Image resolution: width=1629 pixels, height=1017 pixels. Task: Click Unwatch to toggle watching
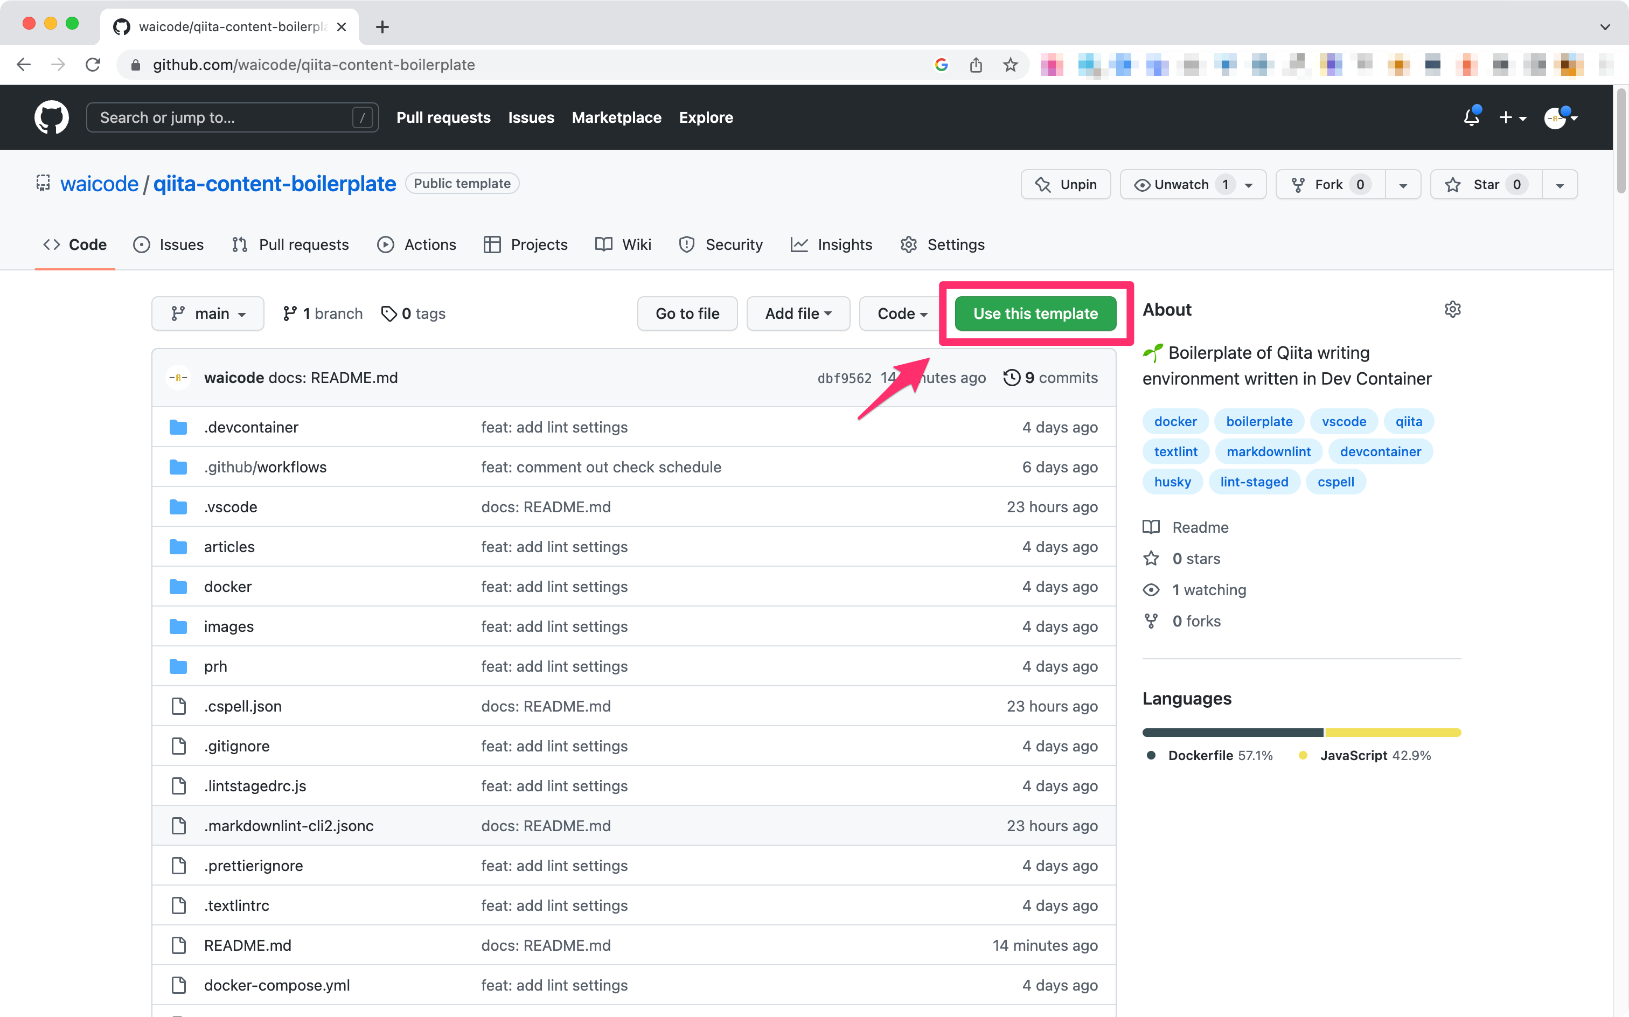tap(1181, 184)
